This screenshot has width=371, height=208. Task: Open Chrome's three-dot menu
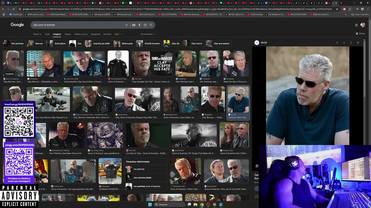tap(368, 9)
